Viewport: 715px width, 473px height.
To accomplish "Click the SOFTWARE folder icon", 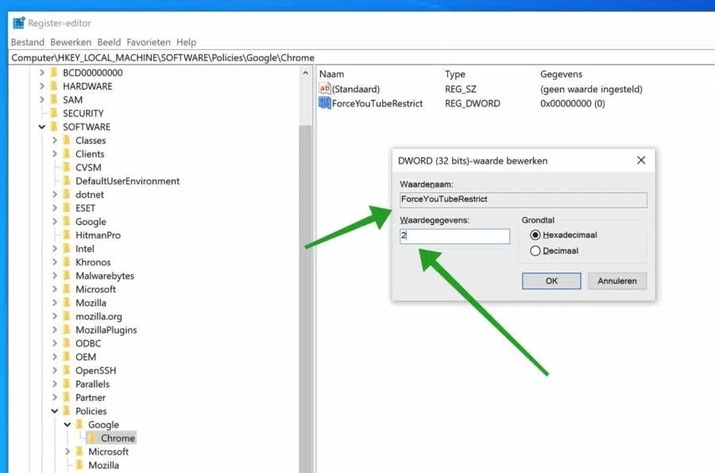I will pos(54,126).
